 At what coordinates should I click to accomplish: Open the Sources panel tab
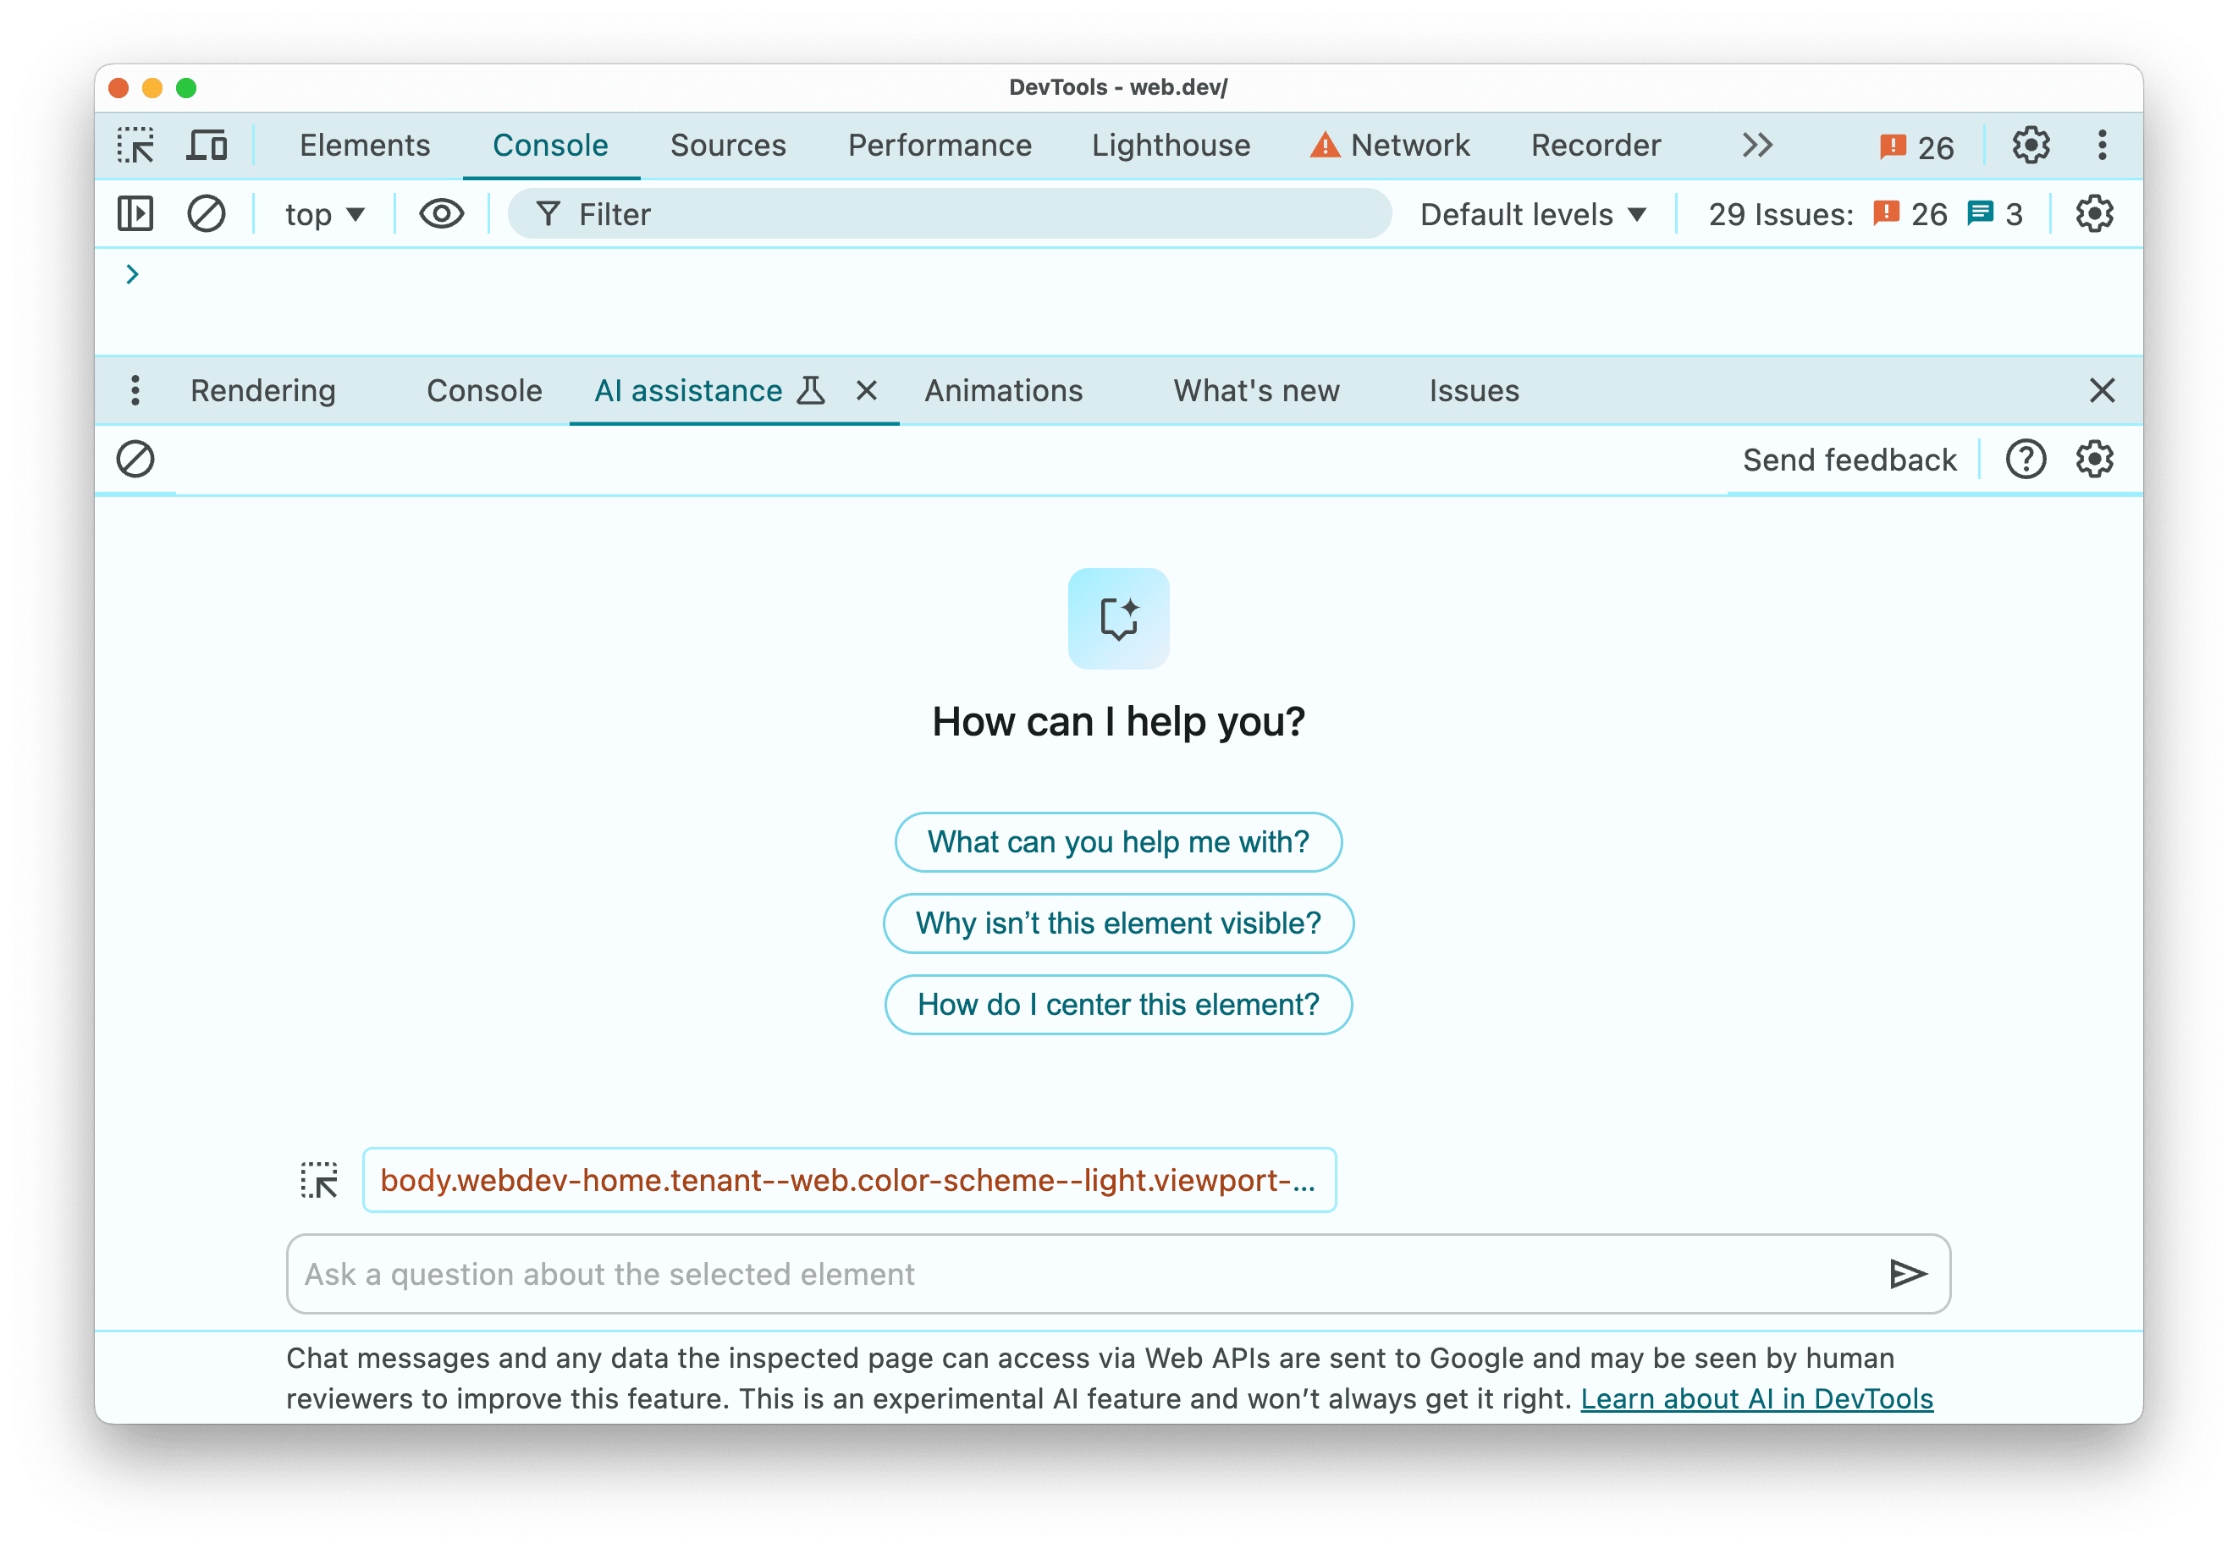click(728, 146)
